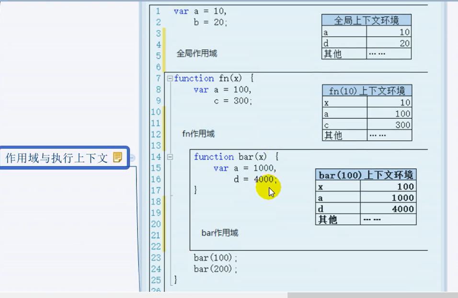The image size is (458, 298).
Task: Click the 全局作用域 comment label
Action: 197,53
